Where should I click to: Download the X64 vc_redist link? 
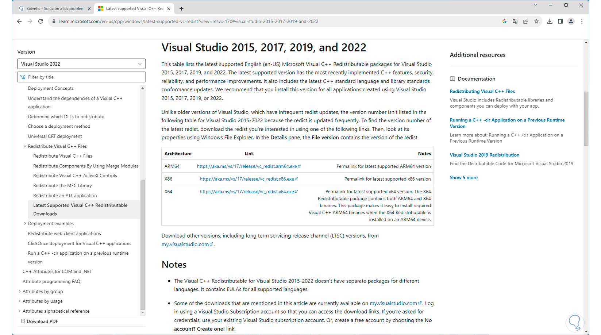click(249, 192)
